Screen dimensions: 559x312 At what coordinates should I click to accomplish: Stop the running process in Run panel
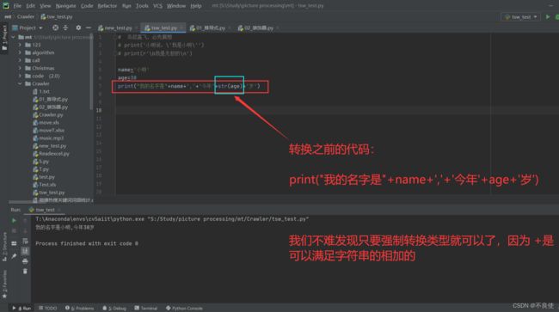14,231
